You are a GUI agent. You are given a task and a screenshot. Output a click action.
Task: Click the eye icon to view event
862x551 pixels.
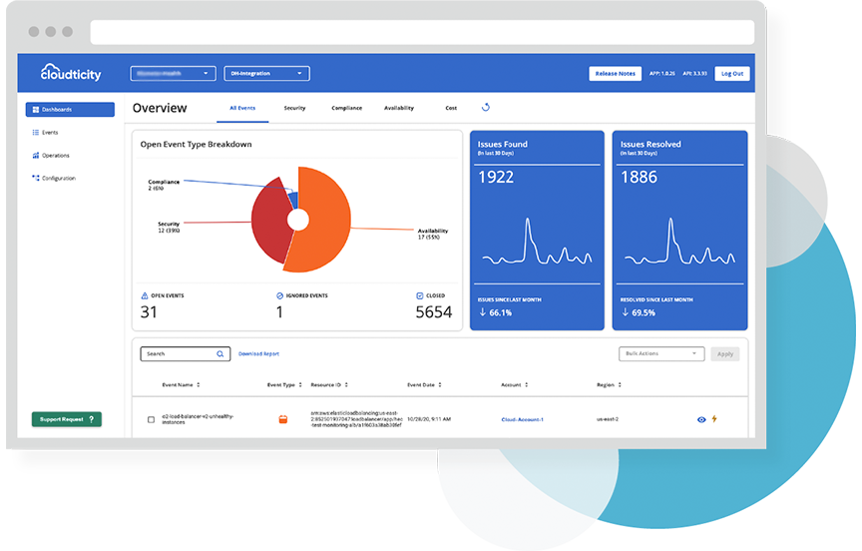pos(701,419)
